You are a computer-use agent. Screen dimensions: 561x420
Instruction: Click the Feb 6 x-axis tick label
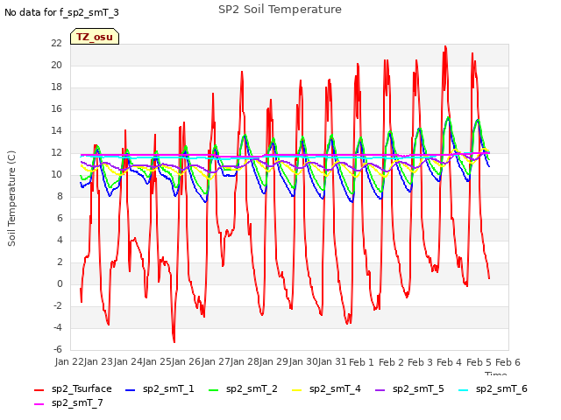tap(508, 362)
